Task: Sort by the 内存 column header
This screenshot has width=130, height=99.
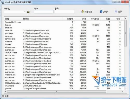Action: click(84, 19)
